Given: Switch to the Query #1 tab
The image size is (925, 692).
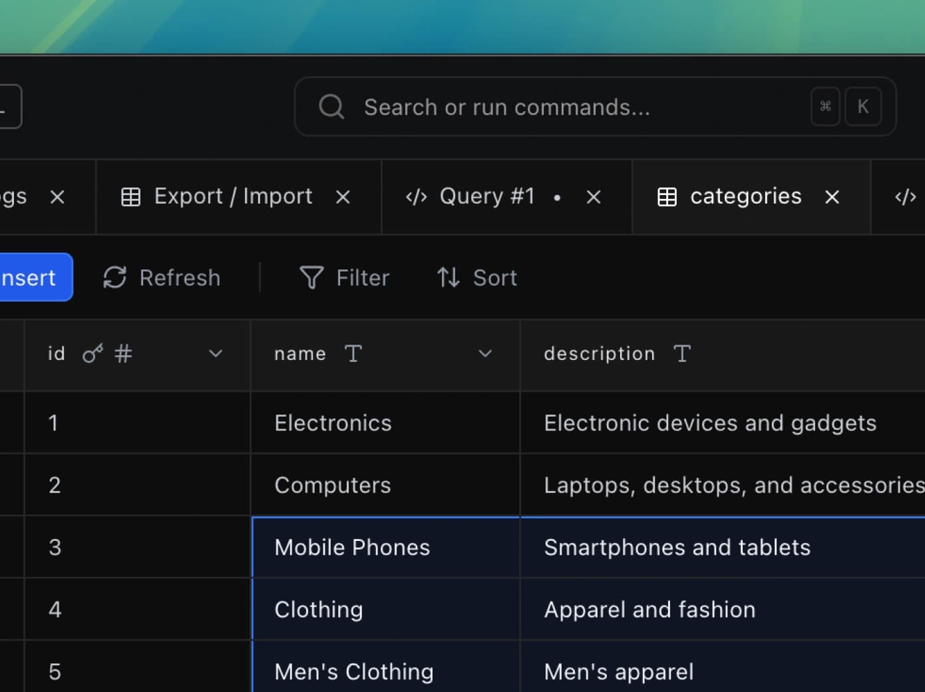Looking at the screenshot, I should [x=486, y=196].
